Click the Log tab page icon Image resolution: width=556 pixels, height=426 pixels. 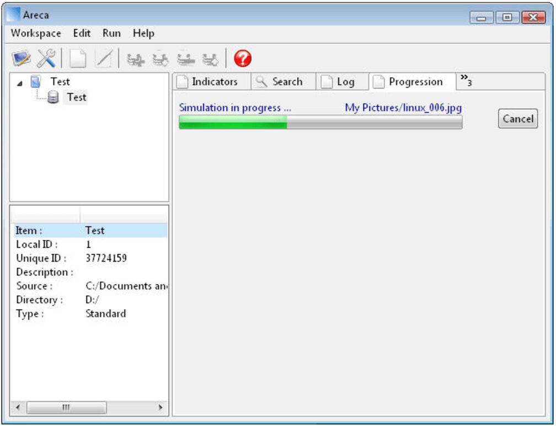click(327, 82)
